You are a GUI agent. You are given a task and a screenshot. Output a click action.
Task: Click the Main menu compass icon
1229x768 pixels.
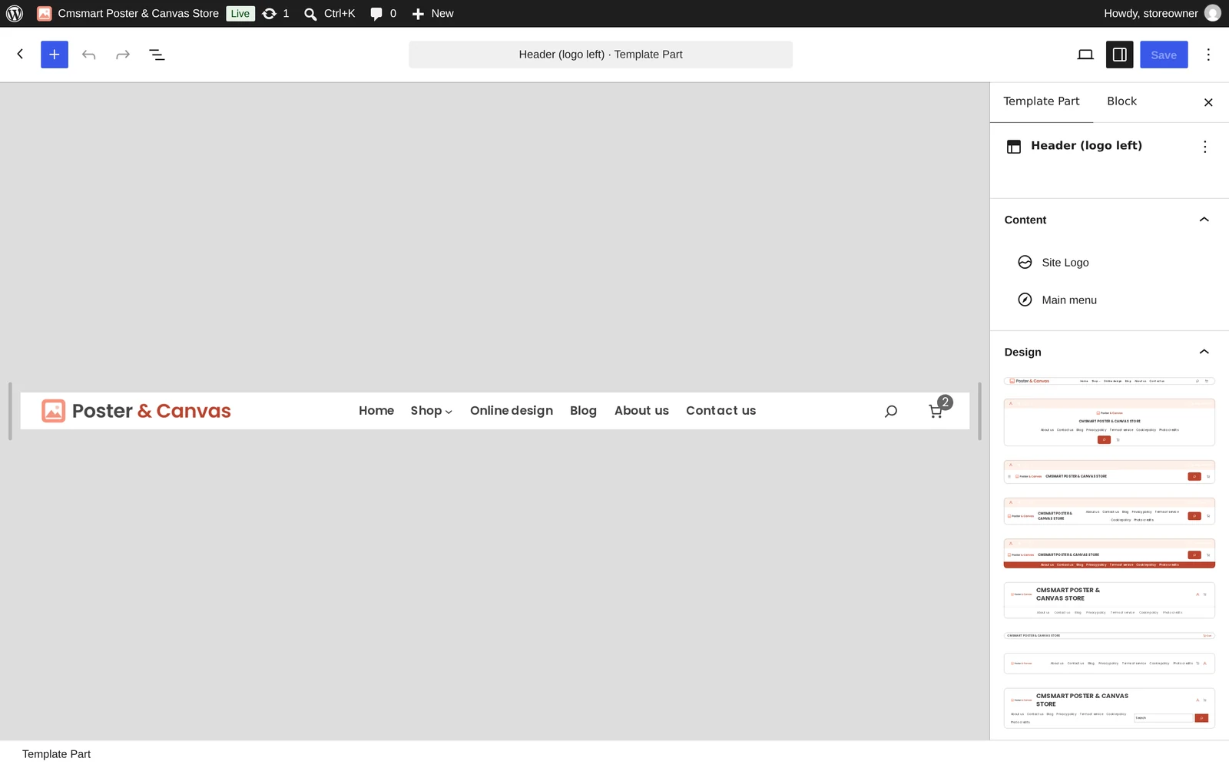point(1025,300)
